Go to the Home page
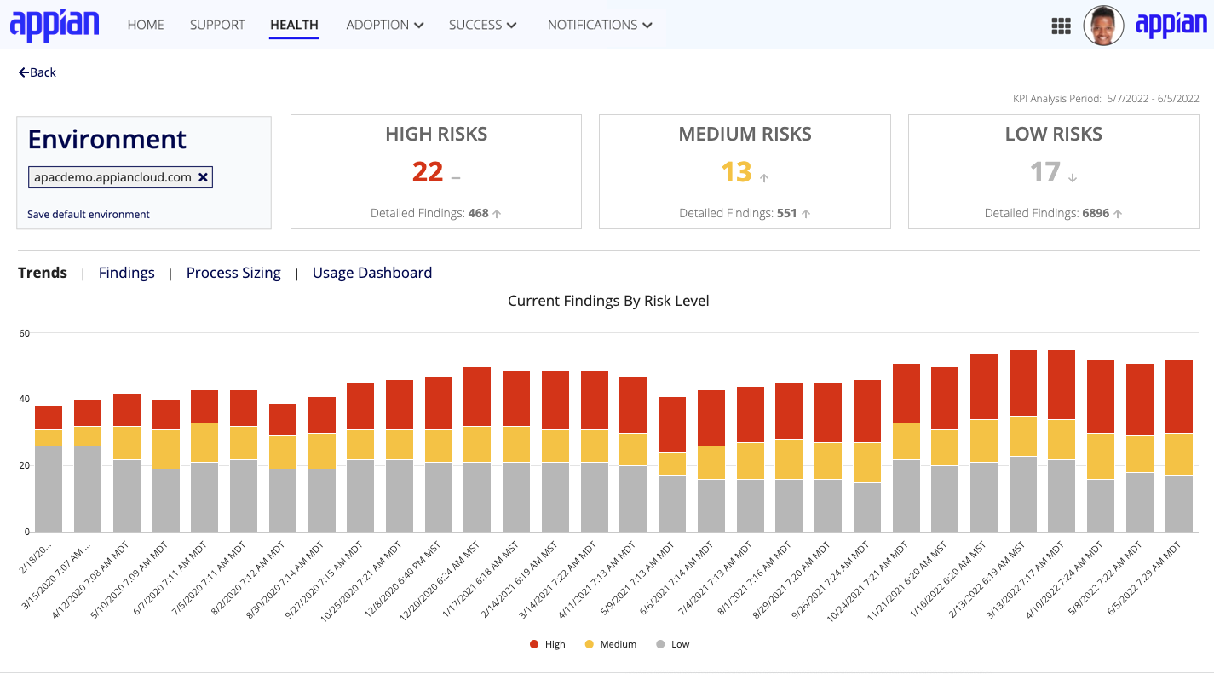The width and height of the screenshot is (1214, 674). coord(146,25)
